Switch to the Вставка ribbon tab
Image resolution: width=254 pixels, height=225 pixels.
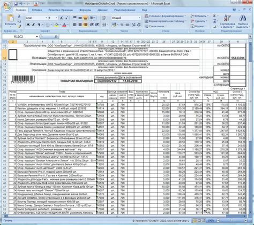click(x=37, y=10)
